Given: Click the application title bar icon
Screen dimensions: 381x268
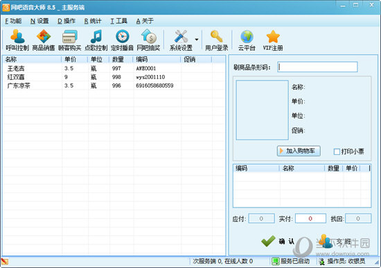Looking at the screenshot, I should click(6, 8).
